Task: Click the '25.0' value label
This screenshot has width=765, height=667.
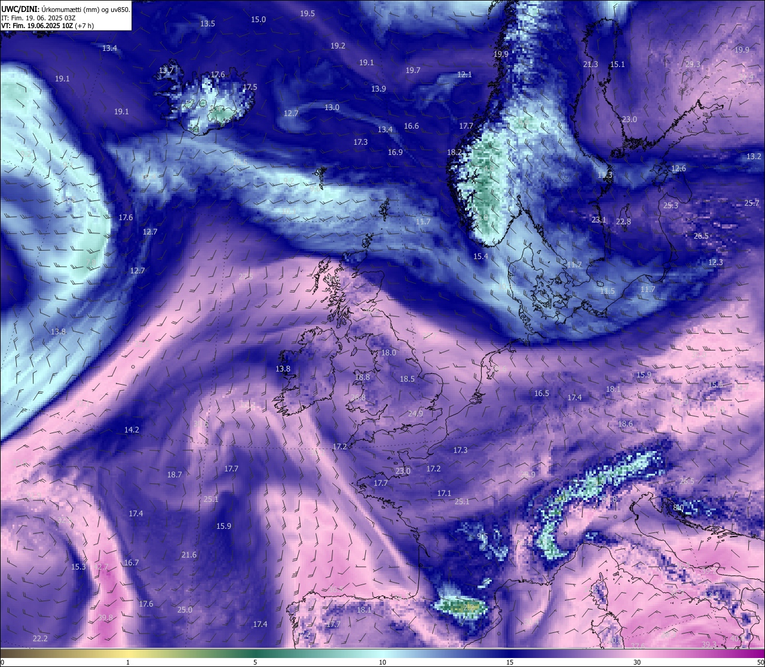Action: coord(185,610)
